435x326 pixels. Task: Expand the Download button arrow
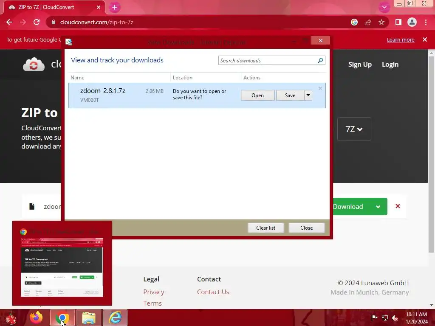click(x=378, y=207)
